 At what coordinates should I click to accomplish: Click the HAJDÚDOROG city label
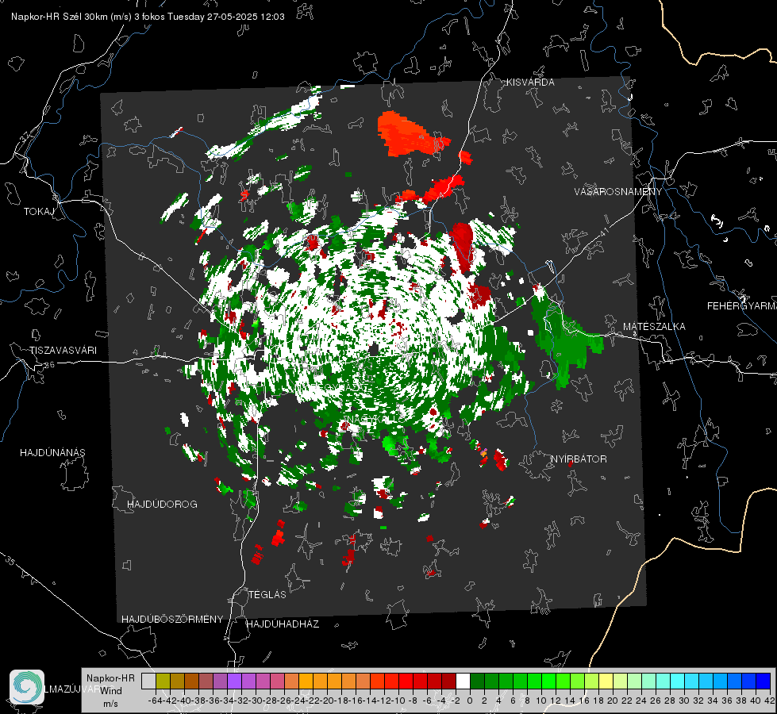[162, 505]
